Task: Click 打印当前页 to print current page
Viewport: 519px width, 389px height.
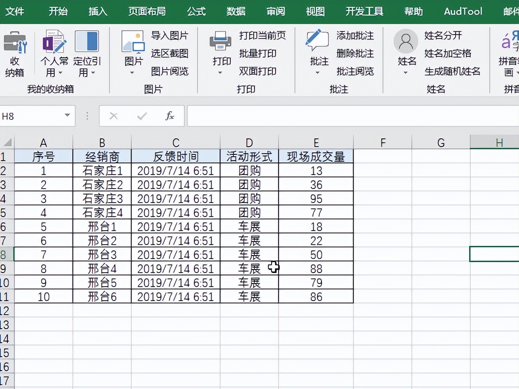Action: click(262, 35)
